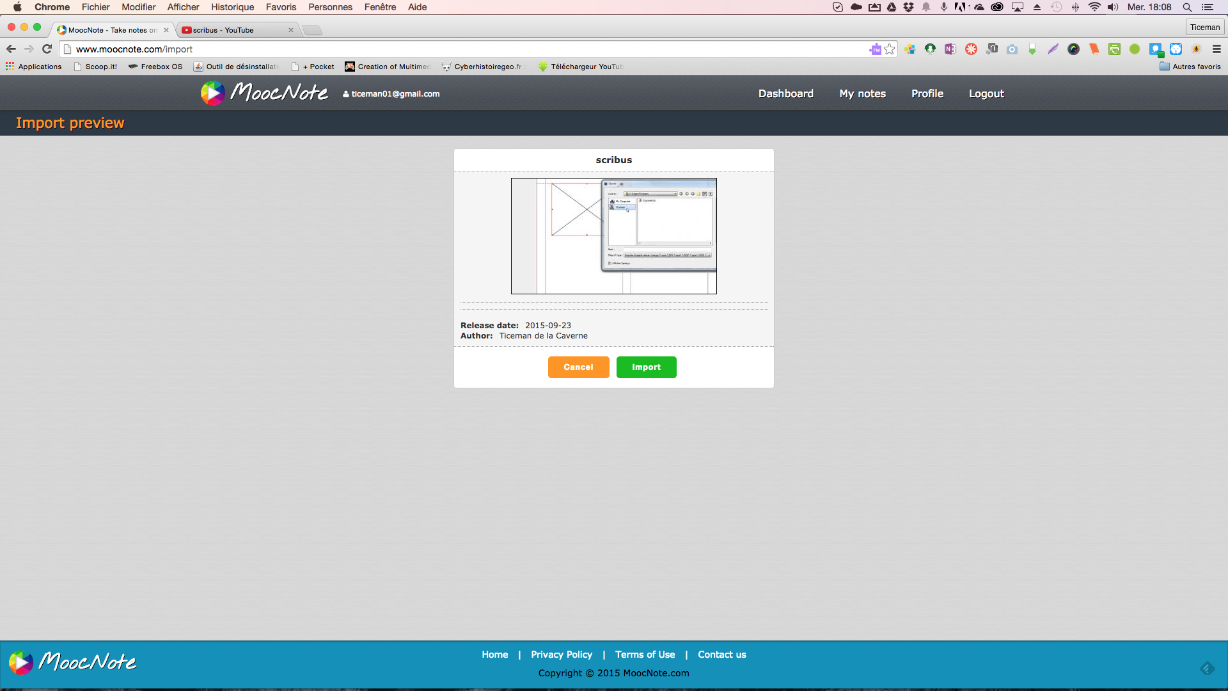
Task: Click the red asterisk extension icon
Action: click(971, 49)
